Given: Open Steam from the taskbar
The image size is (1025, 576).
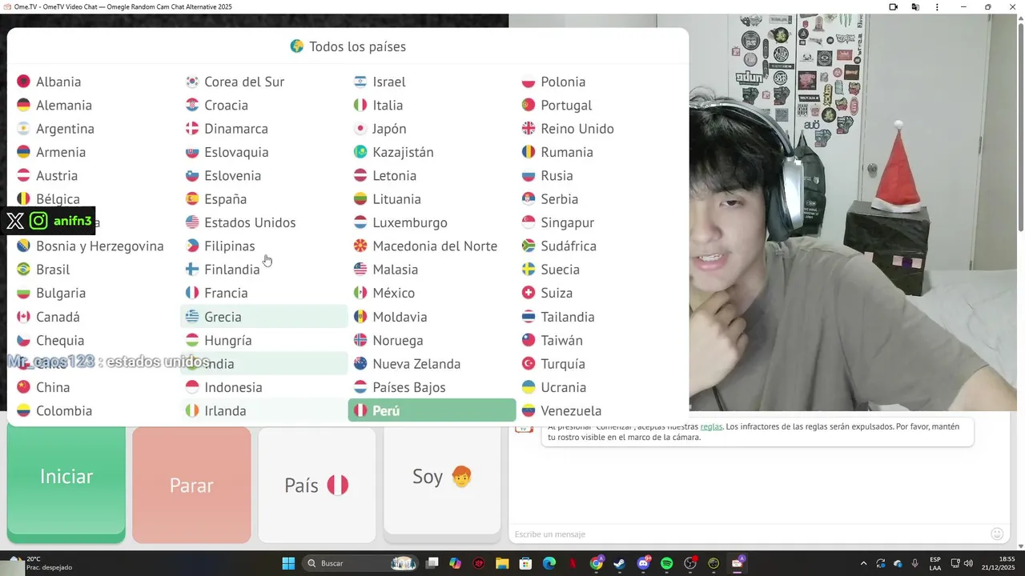Looking at the screenshot, I should click(619, 563).
